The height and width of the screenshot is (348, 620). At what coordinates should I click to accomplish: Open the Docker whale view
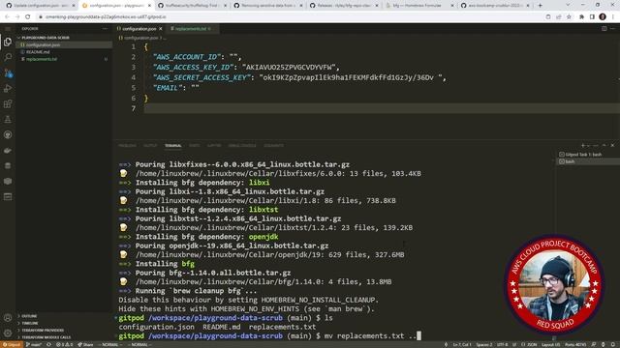click(x=8, y=151)
